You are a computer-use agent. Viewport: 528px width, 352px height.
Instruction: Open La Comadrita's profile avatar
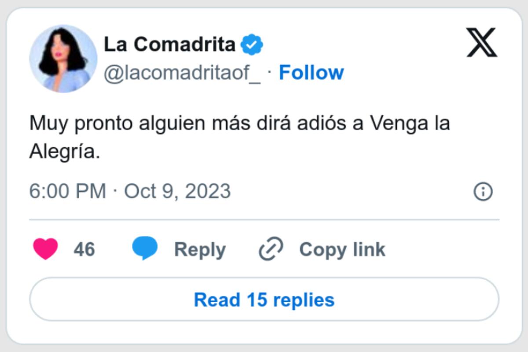pyautogui.click(x=63, y=59)
